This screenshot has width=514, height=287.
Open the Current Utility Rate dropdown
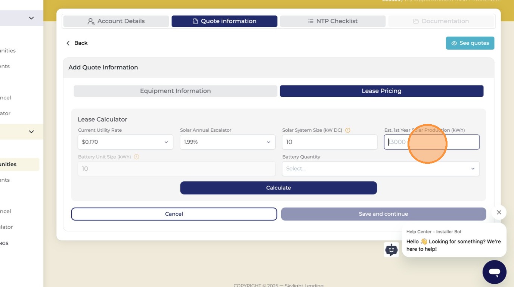tap(125, 142)
